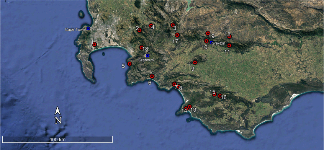Image resolution: width=324 pixels, height=150 pixels.
Task: Select site 12 red circle marker
Action: click(x=229, y=36)
